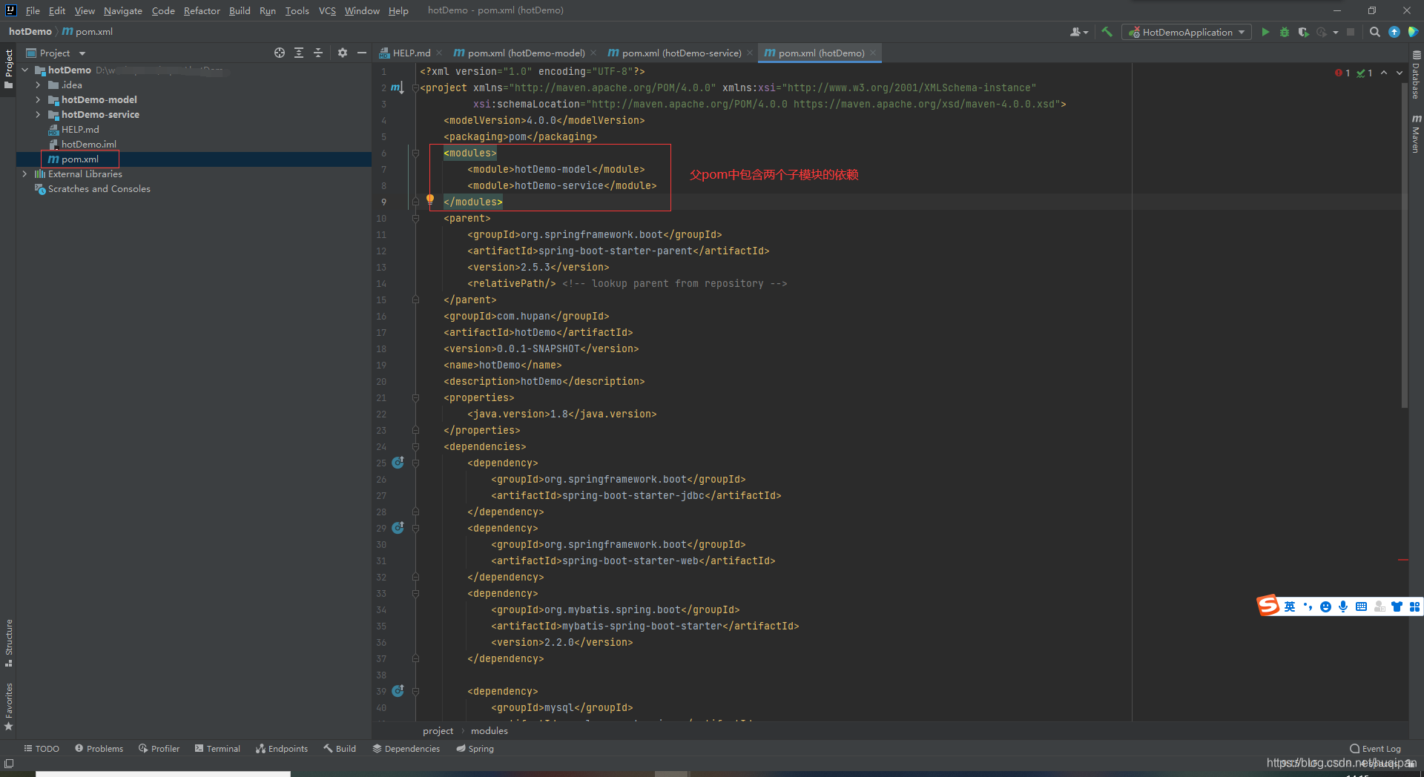Click the intention lightbulb on line 9

click(430, 199)
